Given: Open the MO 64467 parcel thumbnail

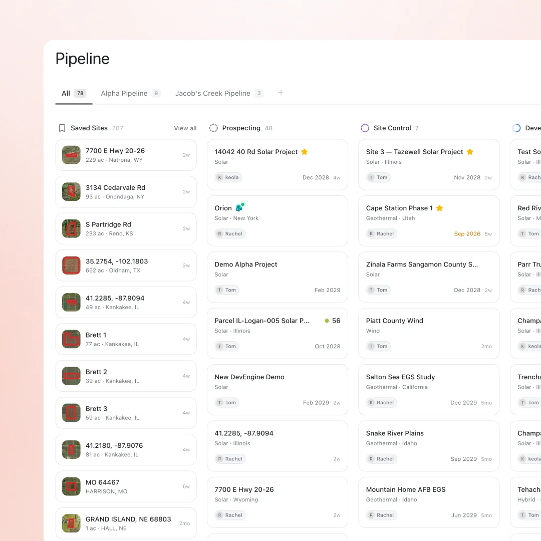Looking at the screenshot, I should 71,486.
